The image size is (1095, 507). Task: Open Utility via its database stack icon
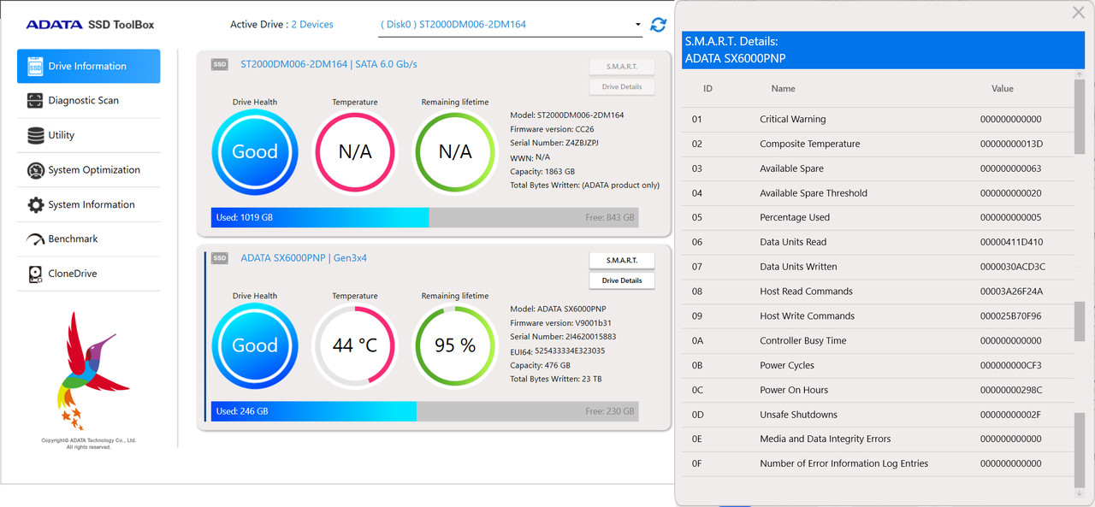click(x=35, y=135)
